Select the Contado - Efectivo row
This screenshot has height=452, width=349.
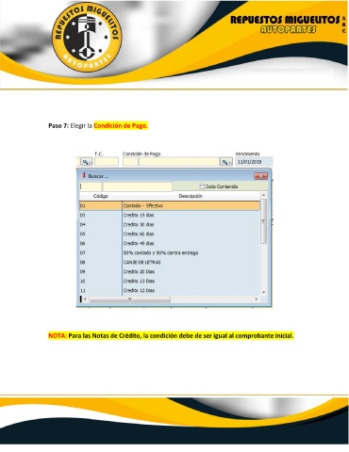tap(170, 206)
